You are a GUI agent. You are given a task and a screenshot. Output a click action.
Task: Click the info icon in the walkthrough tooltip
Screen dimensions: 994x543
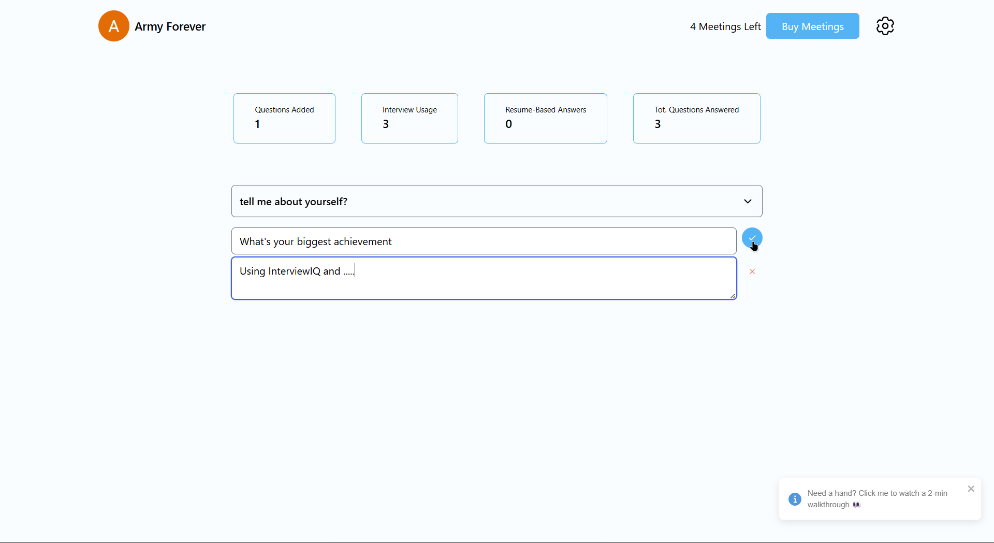[795, 499]
